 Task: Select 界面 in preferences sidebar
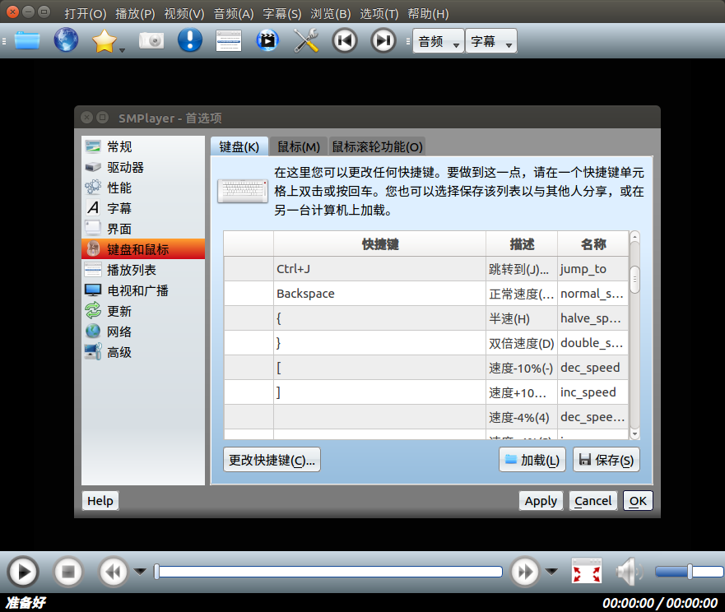(143, 229)
